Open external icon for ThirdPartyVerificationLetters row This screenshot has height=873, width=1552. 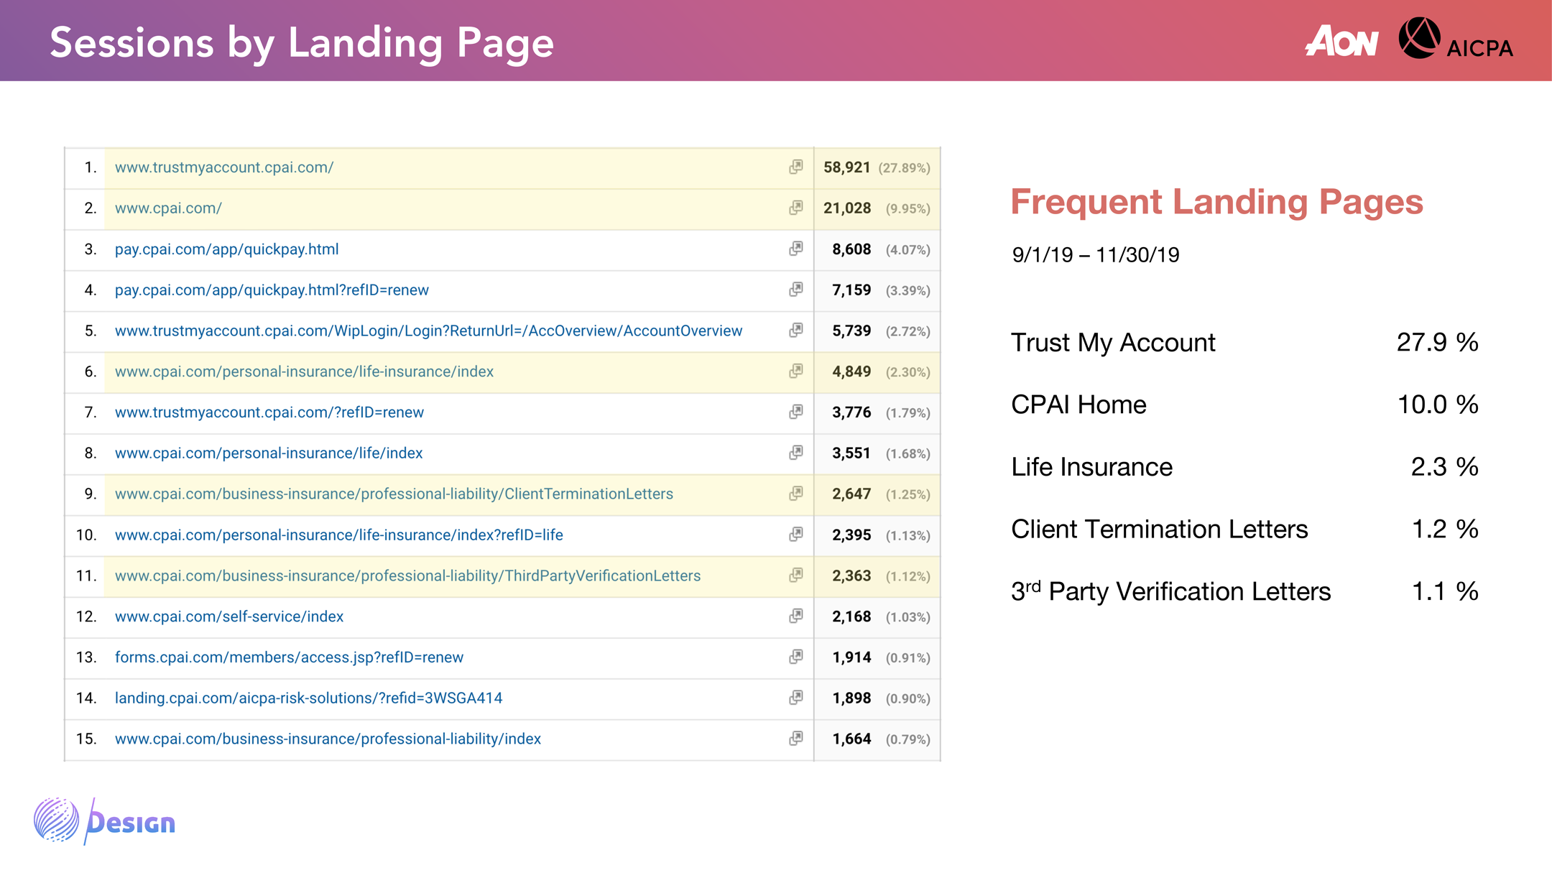(795, 576)
